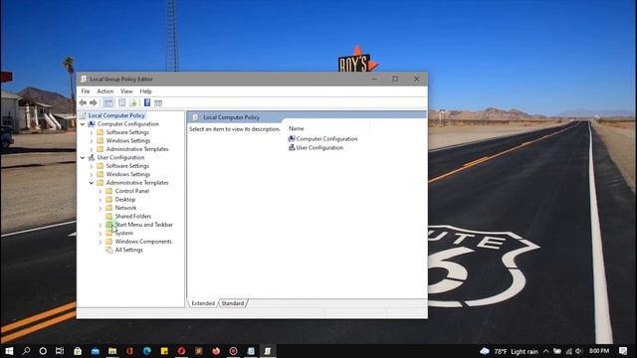This screenshot has height=358, width=637.
Task: Select the Desktop tree folder
Action: pyautogui.click(x=125, y=200)
